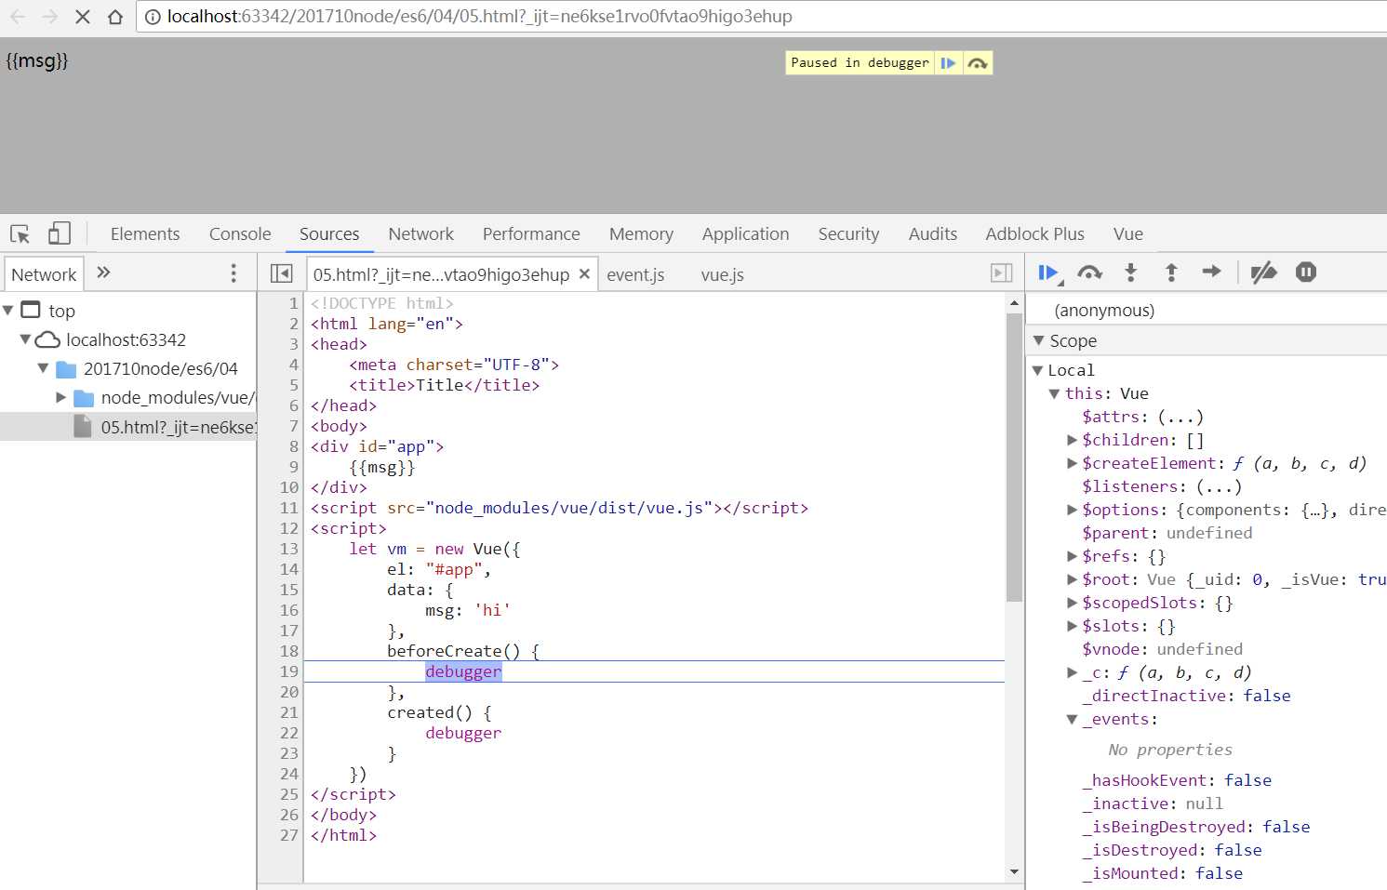Screen dimensions: 1387x890
Task: Expand the $options property
Action: tap(1072, 510)
